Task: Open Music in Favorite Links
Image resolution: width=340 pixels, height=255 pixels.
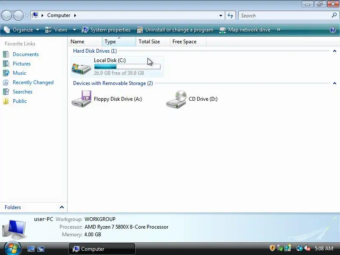Action: point(20,73)
